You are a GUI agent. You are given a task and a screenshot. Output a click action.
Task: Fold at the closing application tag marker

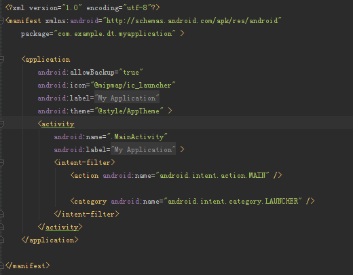[1, 240]
